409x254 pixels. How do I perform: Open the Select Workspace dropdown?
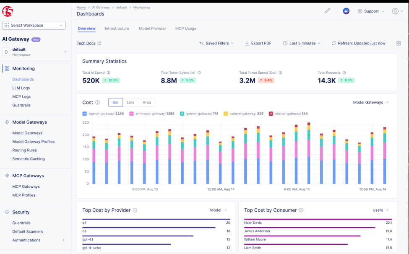pyautogui.click(x=34, y=25)
